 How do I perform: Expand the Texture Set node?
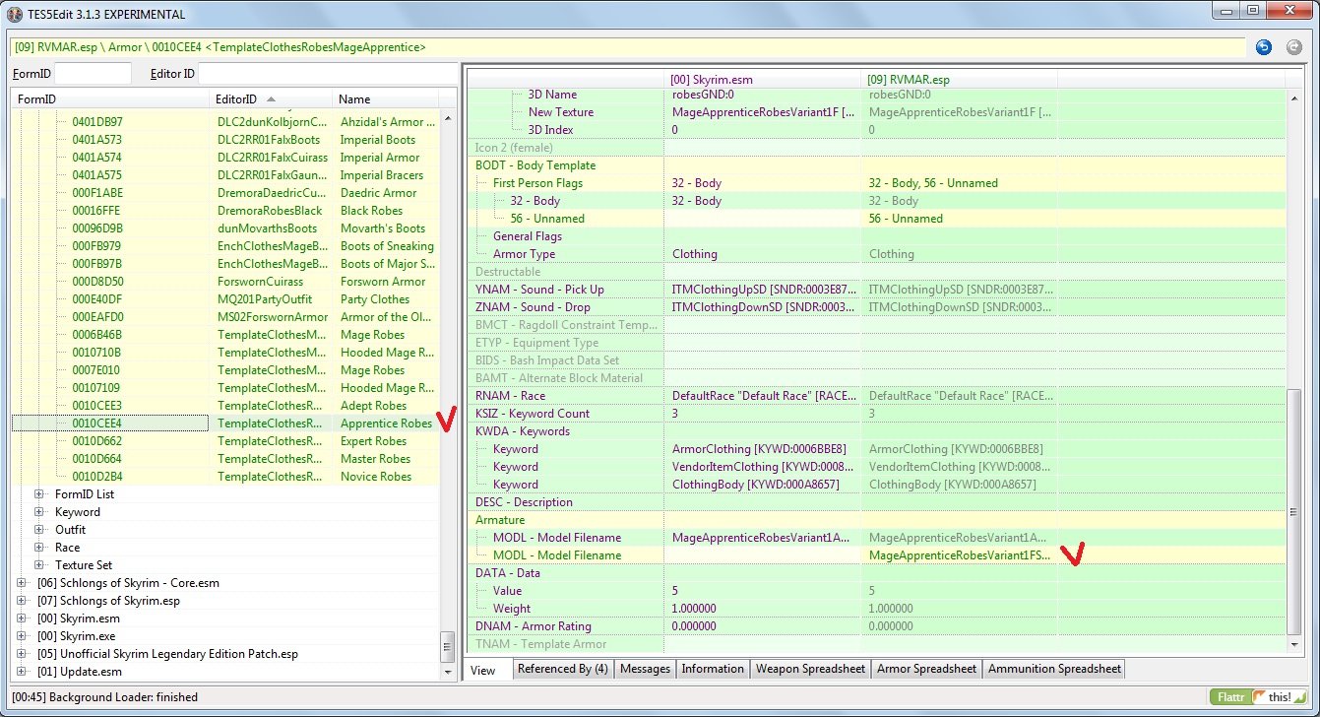coord(39,565)
